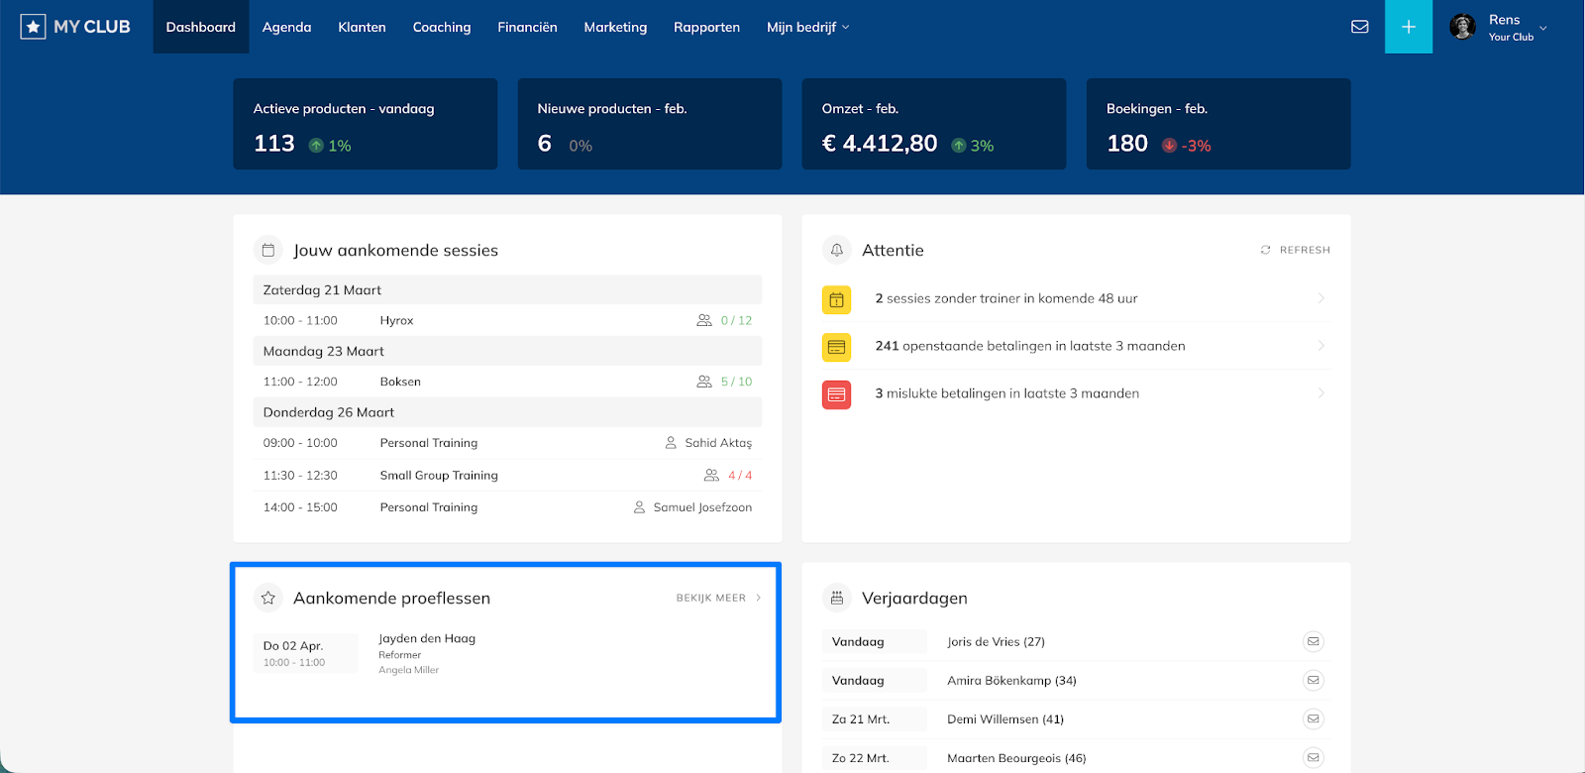Open Jayden den Haag trial lesson

point(427,639)
